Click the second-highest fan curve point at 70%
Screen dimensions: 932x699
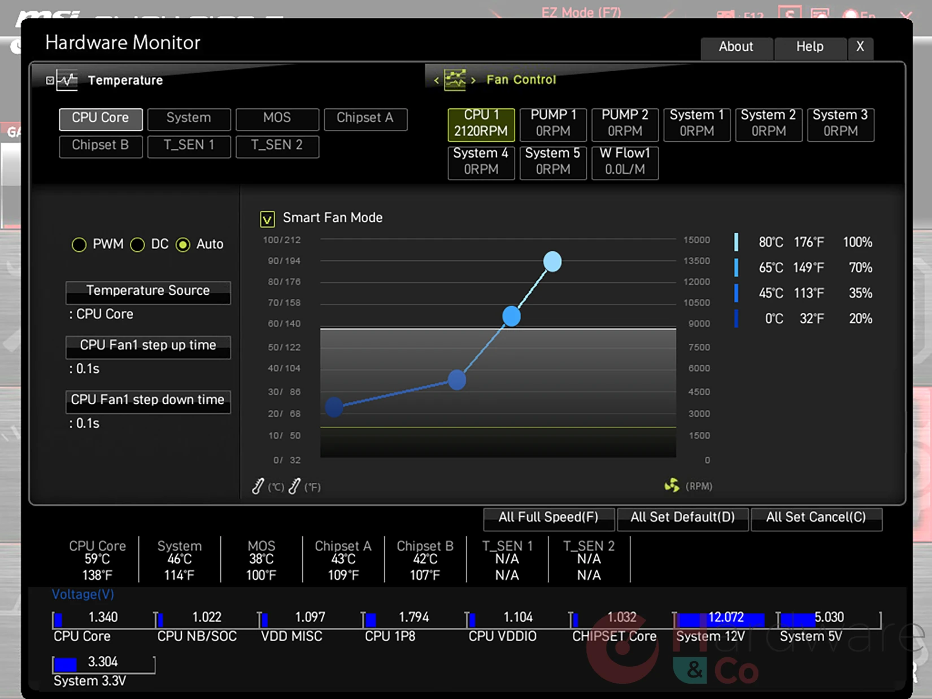click(512, 316)
